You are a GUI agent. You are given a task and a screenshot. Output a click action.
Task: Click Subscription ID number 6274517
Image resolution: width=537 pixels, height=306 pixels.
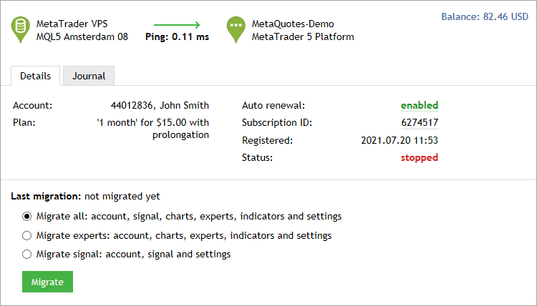pos(419,122)
